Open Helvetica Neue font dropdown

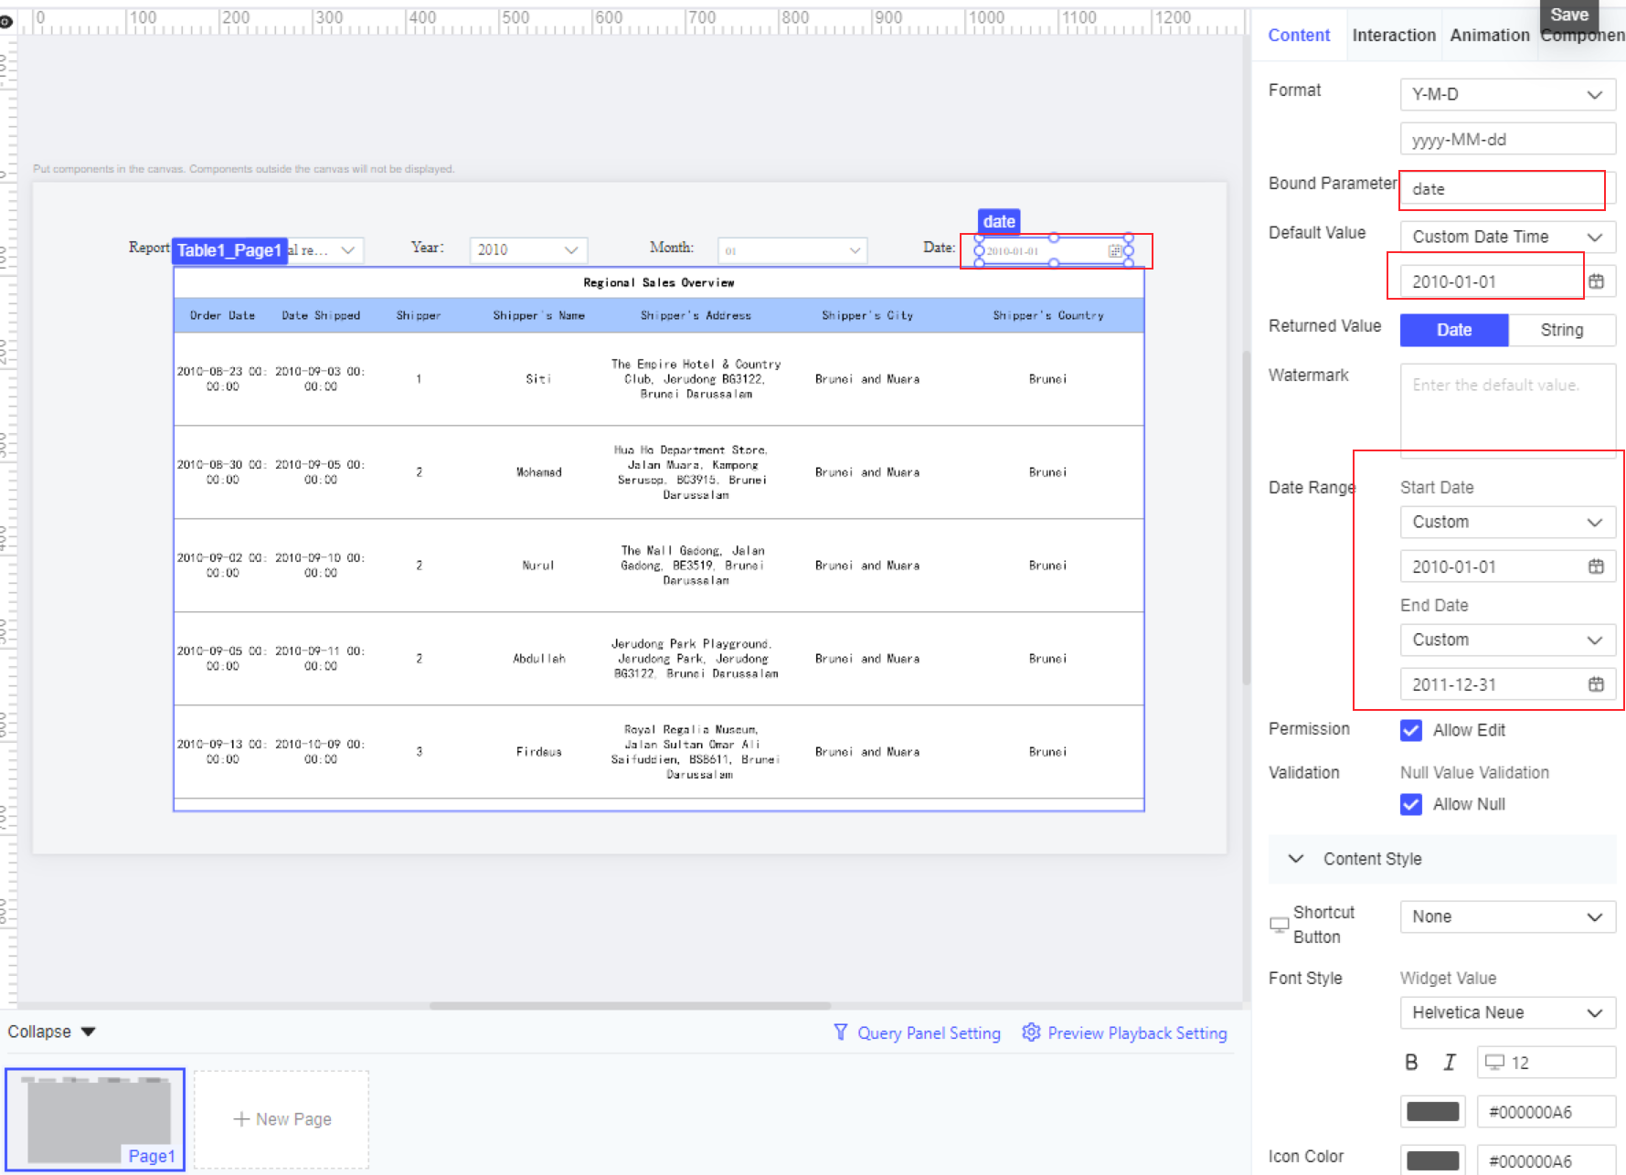[1507, 1012]
